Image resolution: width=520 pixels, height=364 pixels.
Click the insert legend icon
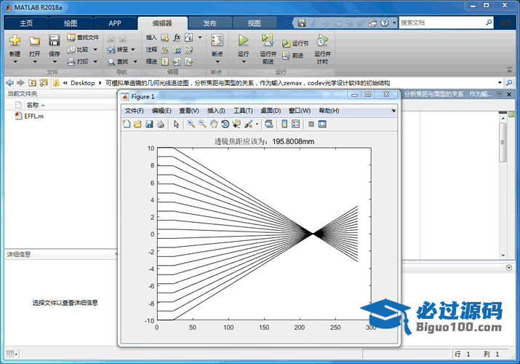[295, 124]
